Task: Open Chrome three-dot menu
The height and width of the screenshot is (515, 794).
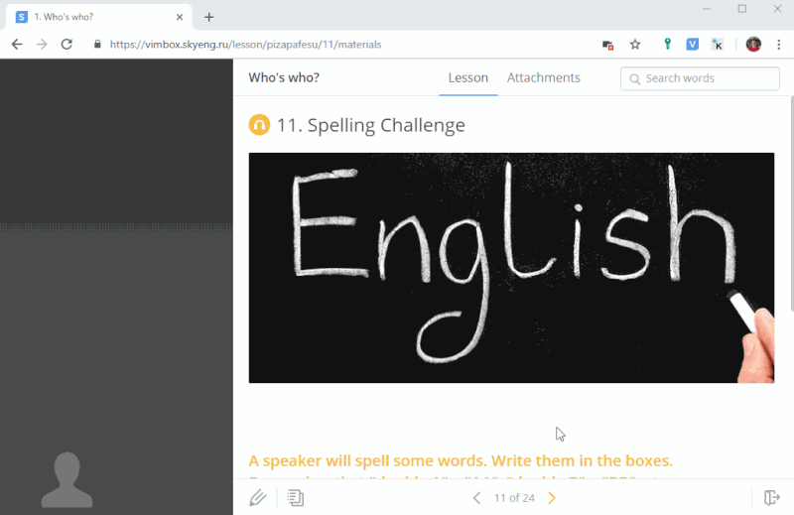Action: point(779,45)
